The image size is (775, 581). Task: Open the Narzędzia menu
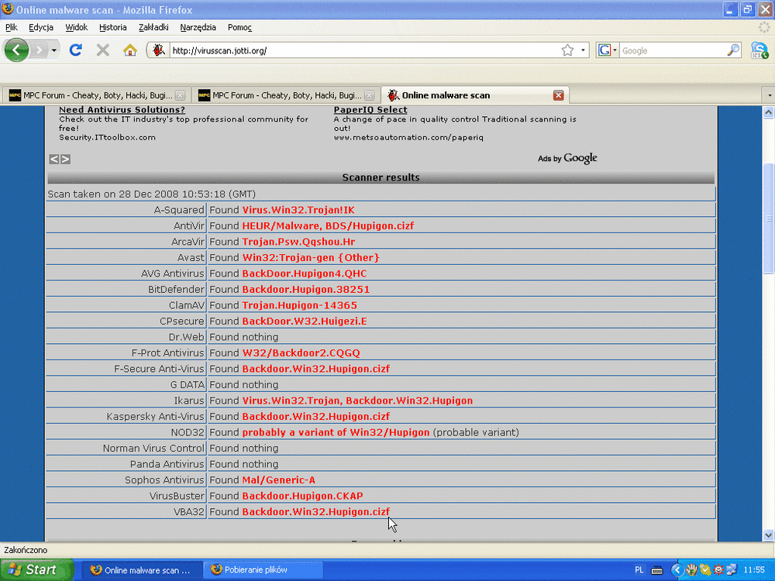coord(198,27)
